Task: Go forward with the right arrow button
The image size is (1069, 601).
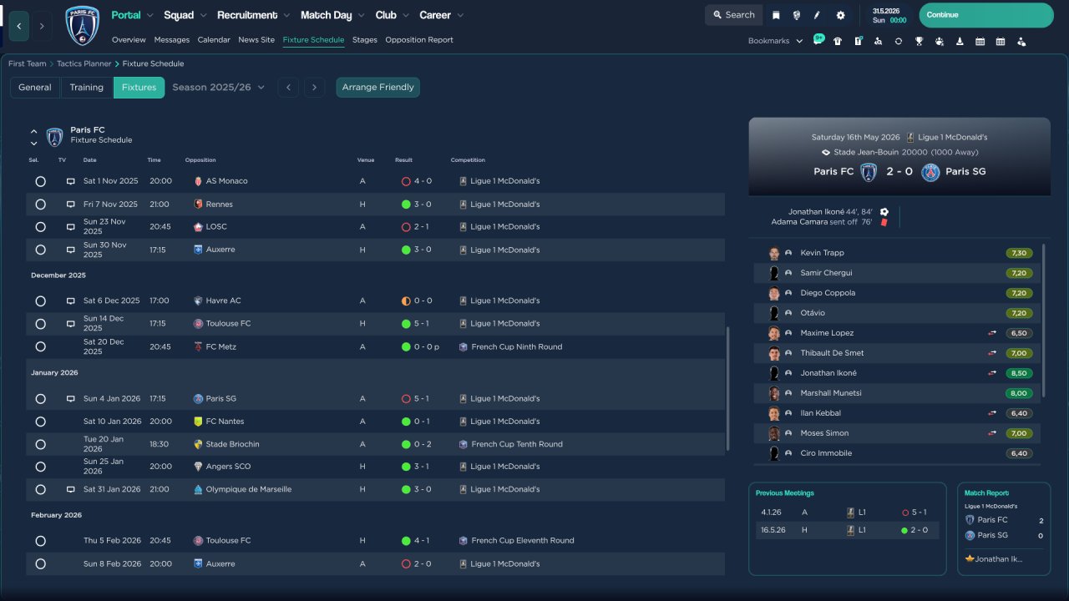Action: 42,26
